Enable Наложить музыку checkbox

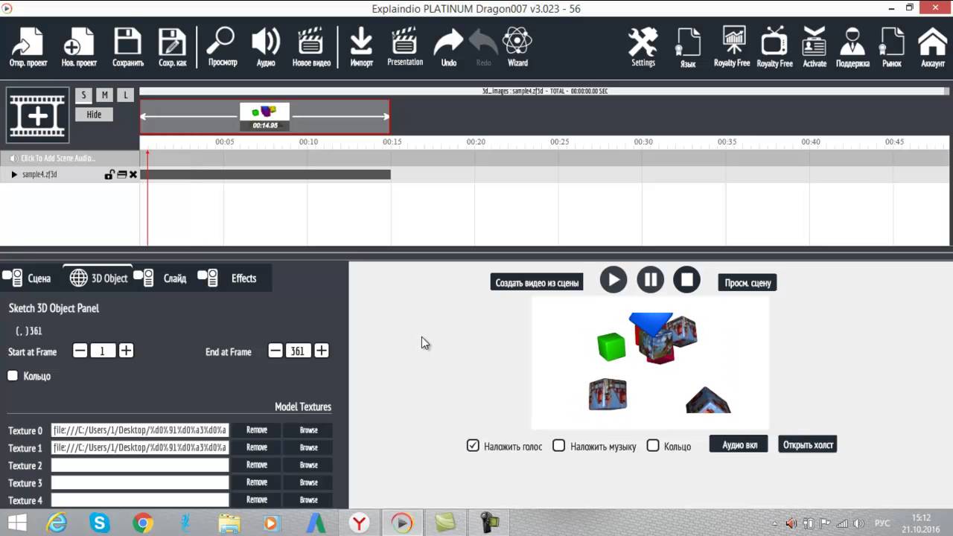click(559, 446)
